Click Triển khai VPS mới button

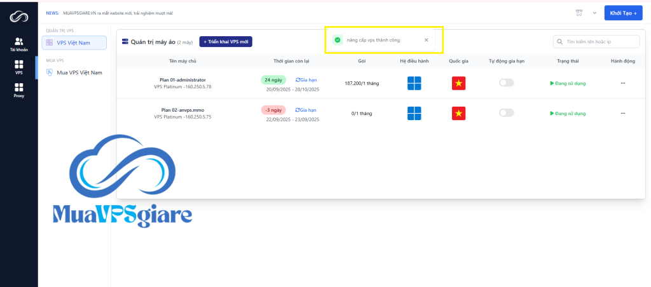coord(226,41)
